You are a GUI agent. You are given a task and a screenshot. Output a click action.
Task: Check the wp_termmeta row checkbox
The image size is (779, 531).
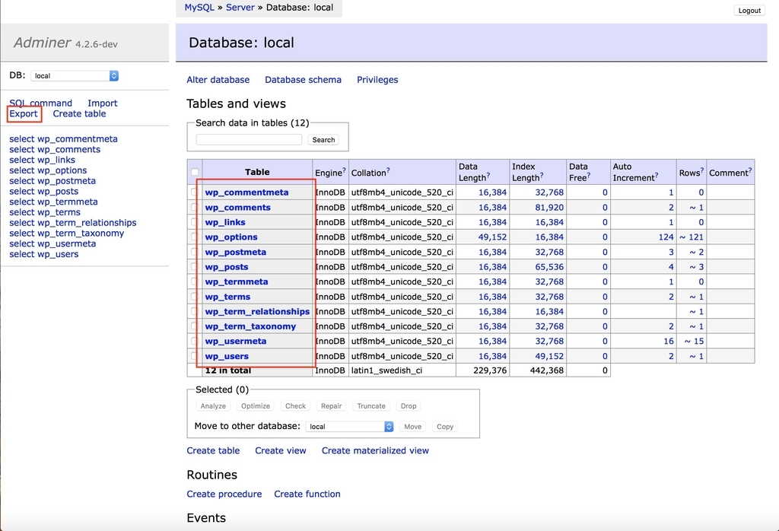(194, 281)
